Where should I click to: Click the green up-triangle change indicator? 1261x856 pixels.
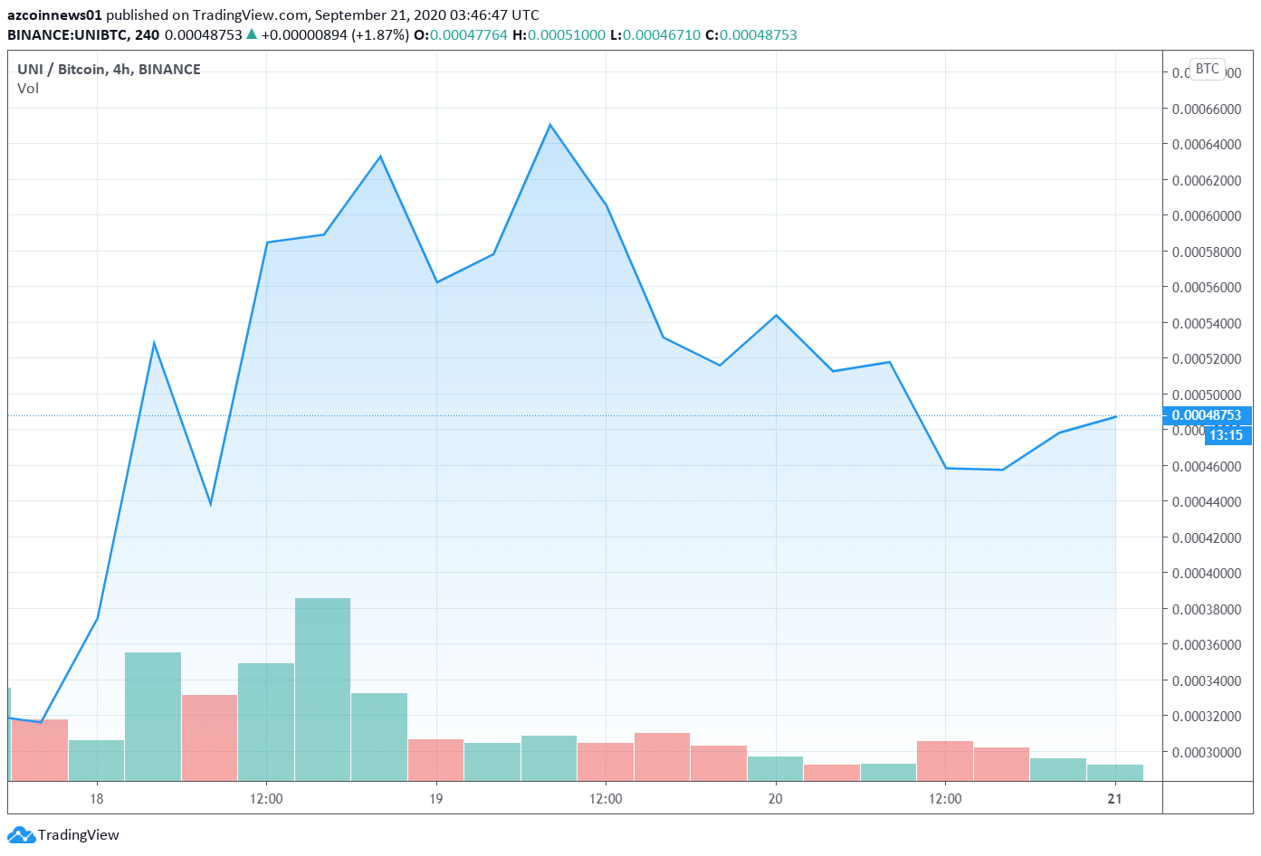point(252,34)
